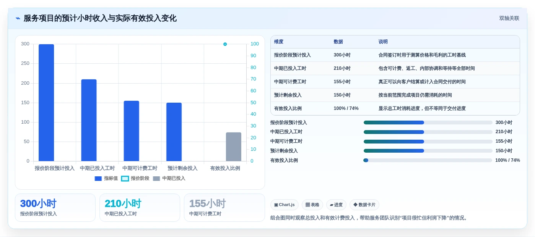Click the 300小时 data card
Image resolution: width=535 pixels, height=237 pixels.
click(x=55, y=208)
